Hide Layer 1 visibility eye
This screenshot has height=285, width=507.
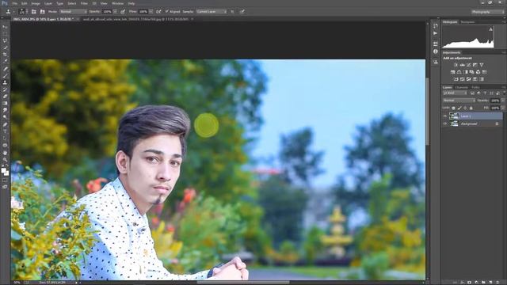[445, 116]
